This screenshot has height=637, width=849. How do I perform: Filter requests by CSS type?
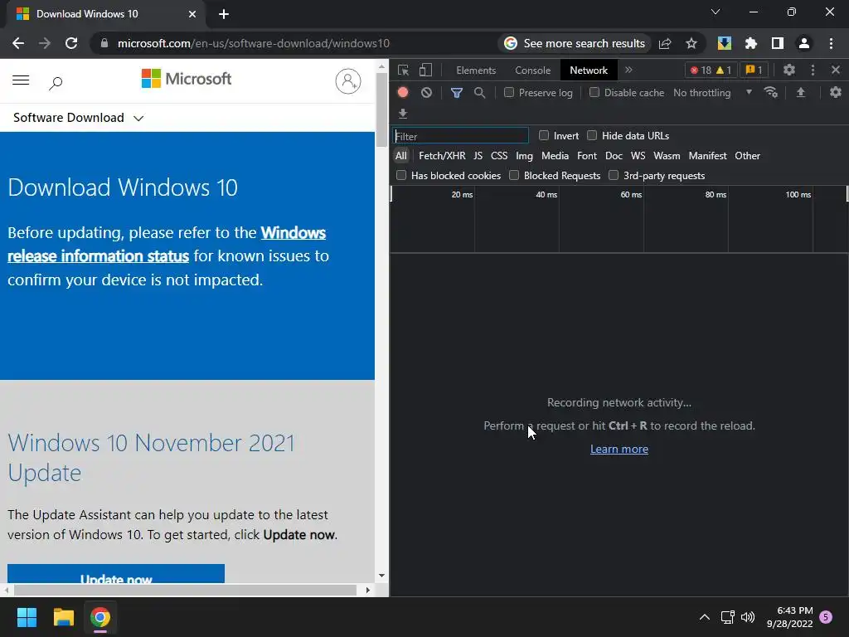498,155
